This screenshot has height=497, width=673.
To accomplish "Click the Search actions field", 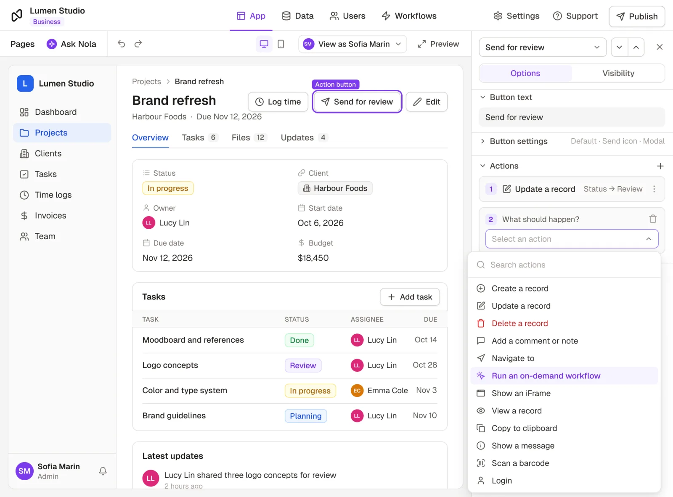I will pyautogui.click(x=564, y=265).
